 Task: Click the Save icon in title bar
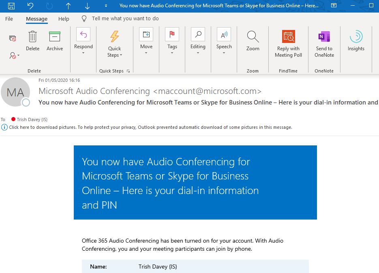click(11, 6)
